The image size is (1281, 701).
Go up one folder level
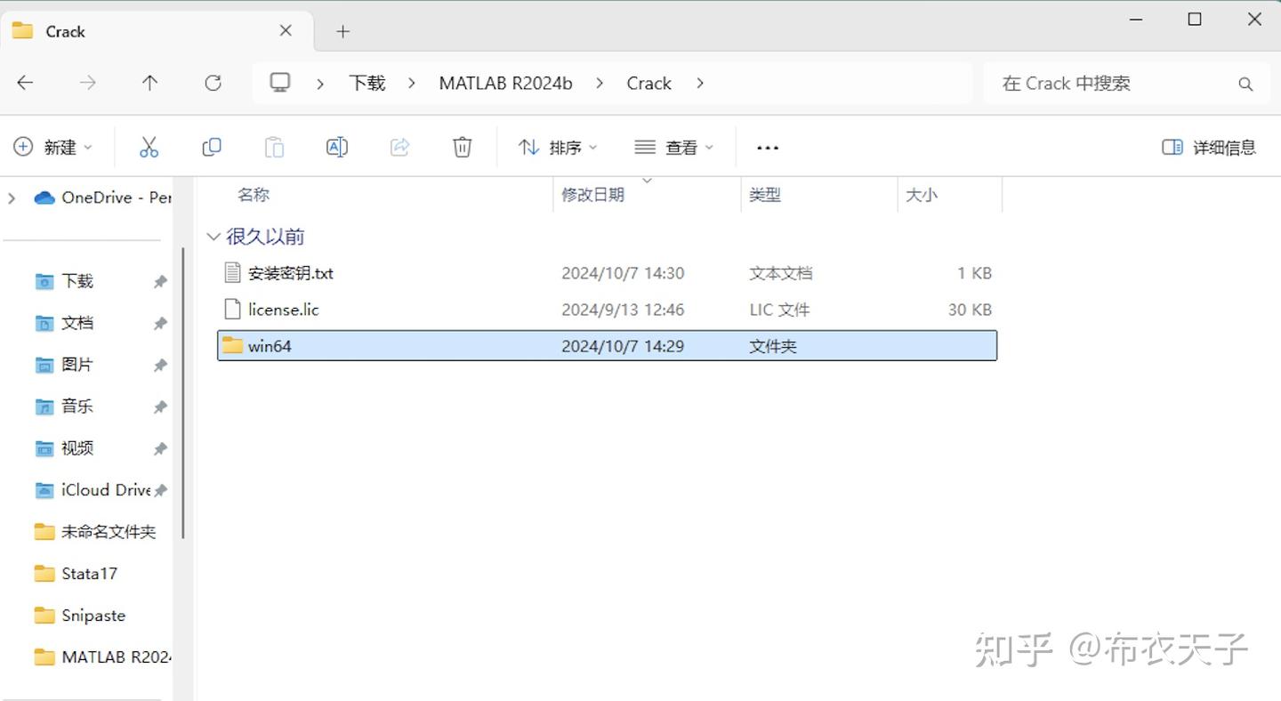[x=149, y=83]
